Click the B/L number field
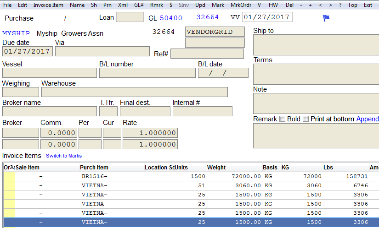 147,73
